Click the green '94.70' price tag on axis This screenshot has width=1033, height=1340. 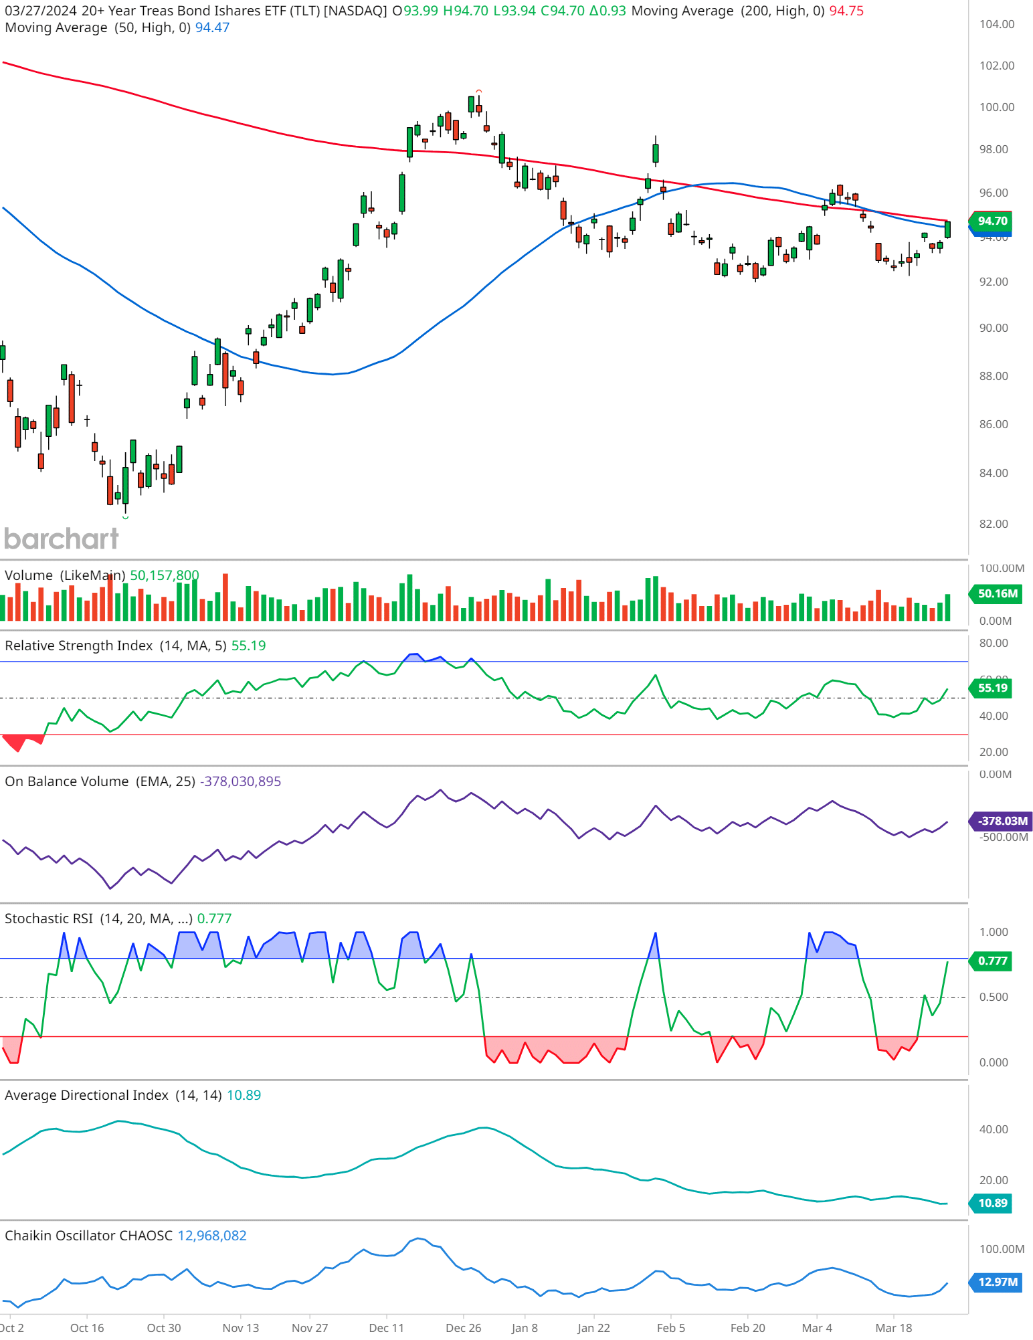coord(992,221)
